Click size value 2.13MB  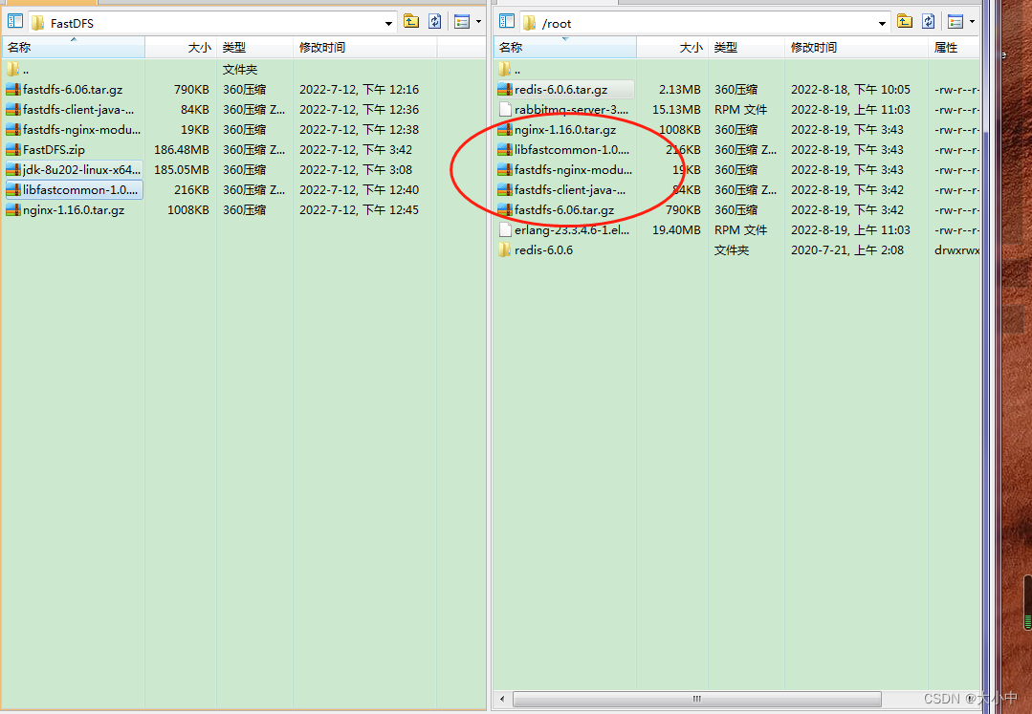tap(680, 90)
